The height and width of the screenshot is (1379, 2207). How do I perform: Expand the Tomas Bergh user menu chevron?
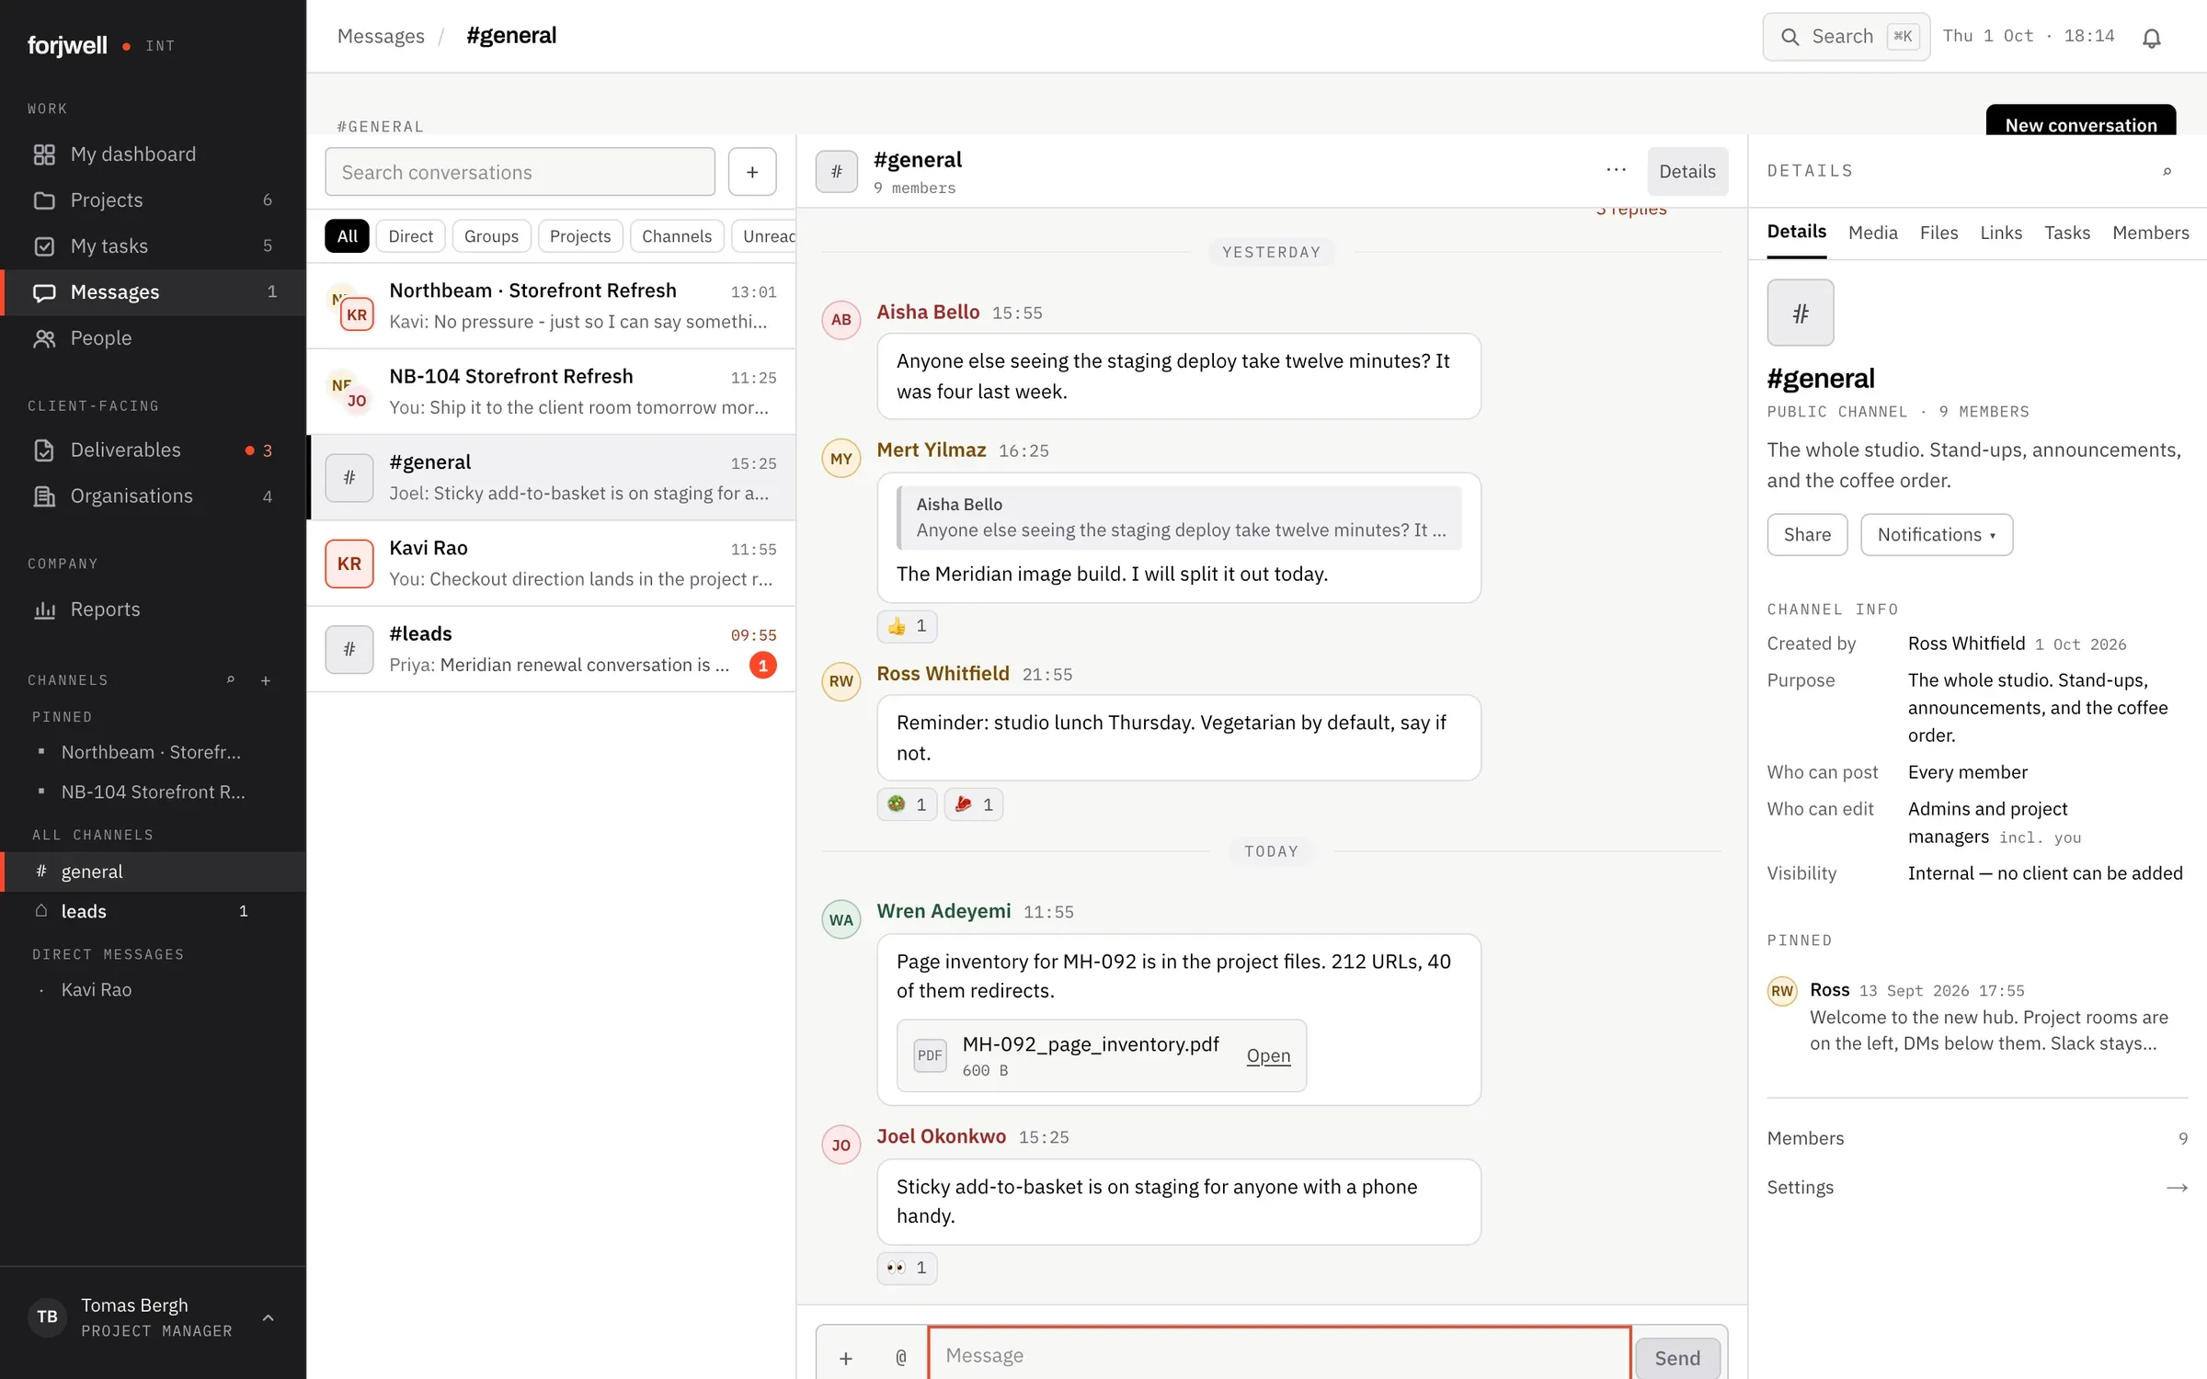click(269, 1317)
